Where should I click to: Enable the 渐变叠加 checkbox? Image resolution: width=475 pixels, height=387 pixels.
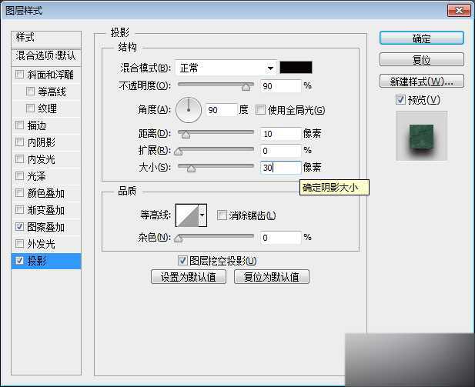coord(19,210)
